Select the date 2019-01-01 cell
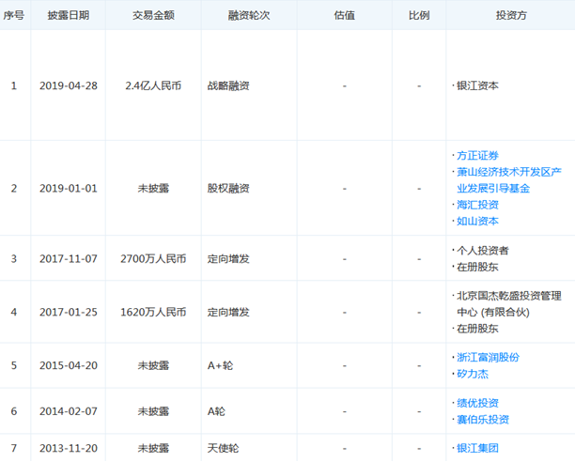 tap(69, 189)
